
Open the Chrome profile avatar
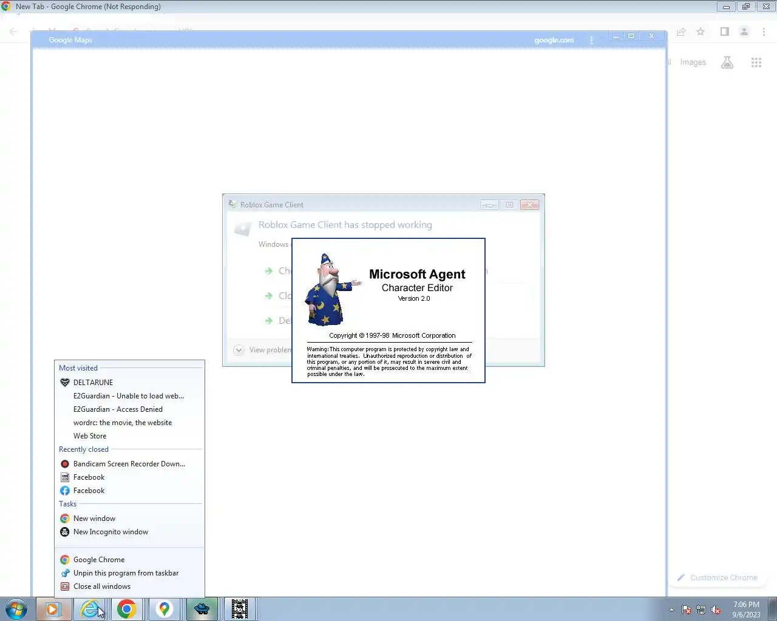pos(744,32)
